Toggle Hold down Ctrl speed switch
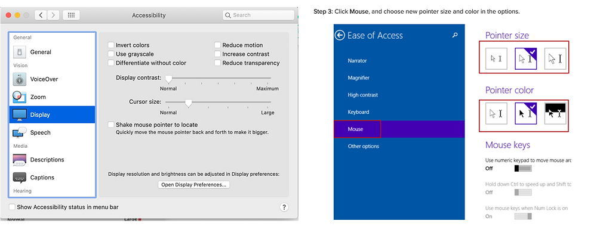Image resolution: width=597 pixels, height=227 pixels. click(523, 192)
